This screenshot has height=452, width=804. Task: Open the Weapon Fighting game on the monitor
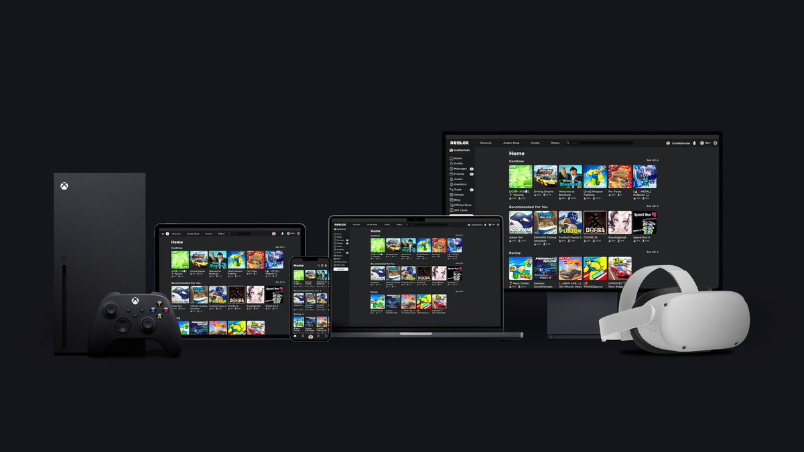pos(595,177)
